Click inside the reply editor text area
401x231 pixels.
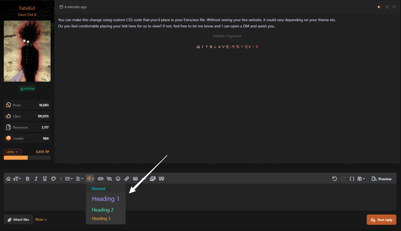(200, 197)
